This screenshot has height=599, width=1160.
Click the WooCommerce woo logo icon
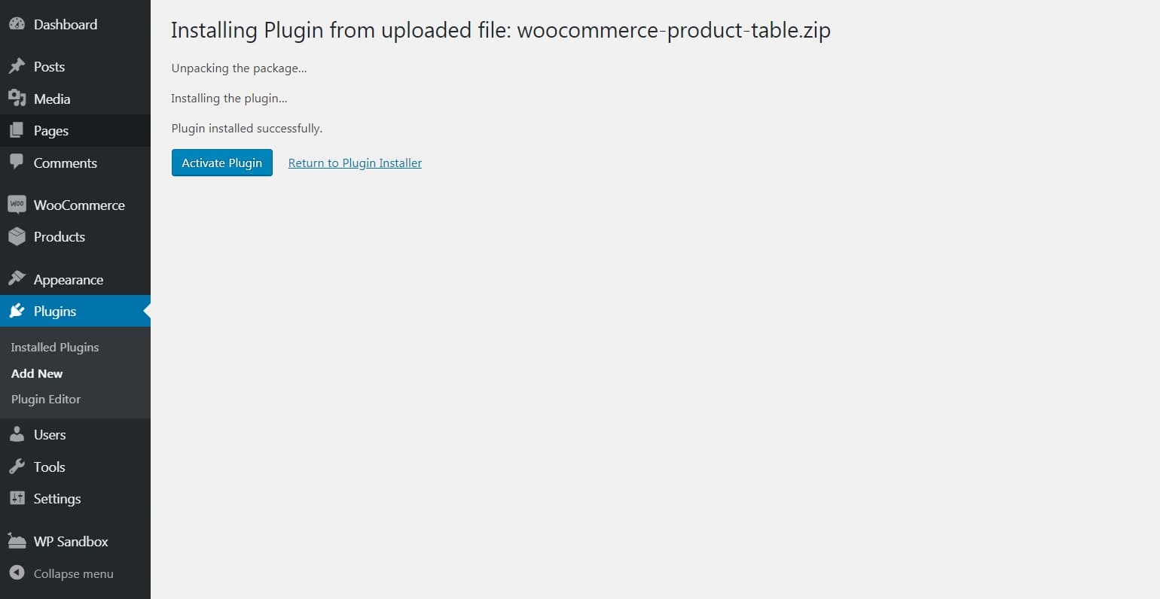coord(17,204)
